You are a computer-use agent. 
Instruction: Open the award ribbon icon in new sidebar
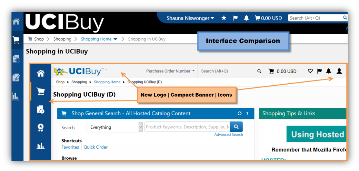click(x=41, y=128)
